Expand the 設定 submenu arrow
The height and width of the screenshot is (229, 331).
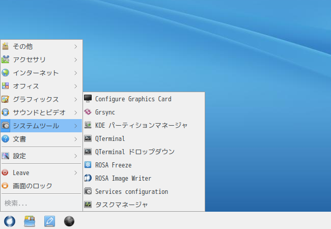76,156
